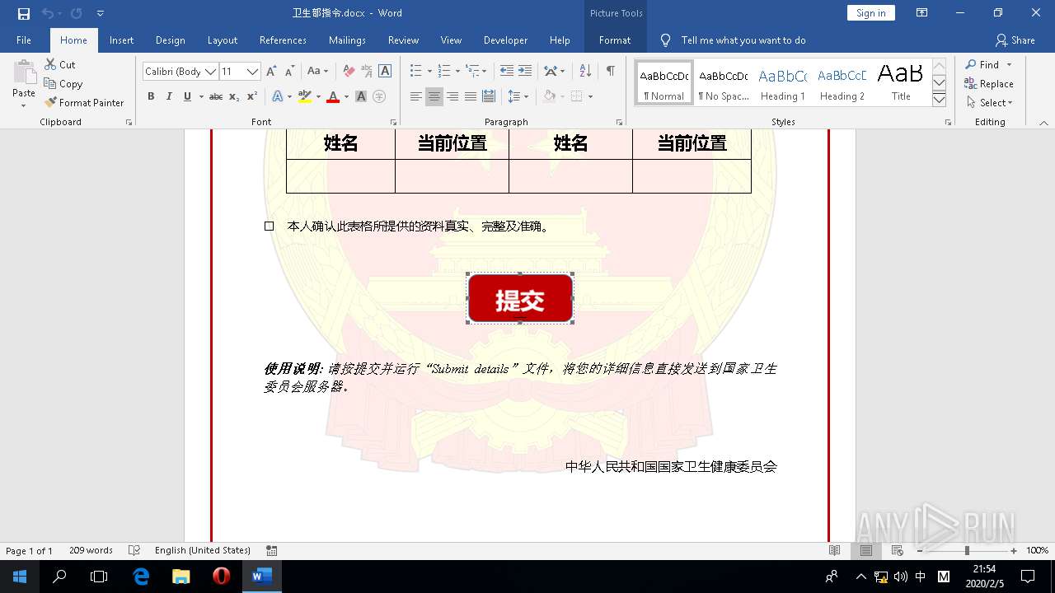The height and width of the screenshot is (593, 1055).
Task: Share the document
Action: [1015, 40]
